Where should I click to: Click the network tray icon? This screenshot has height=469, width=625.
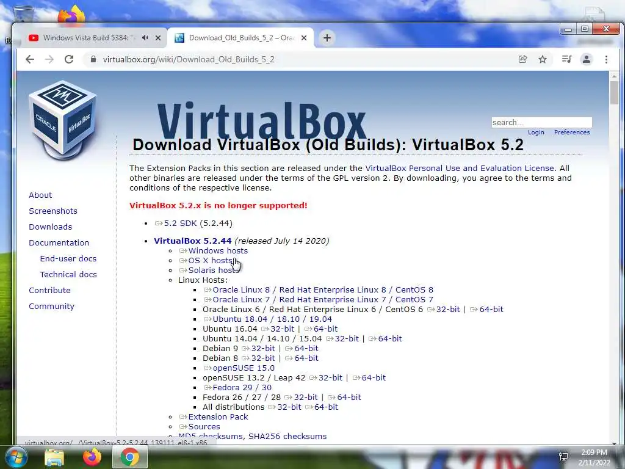pos(563,457)
